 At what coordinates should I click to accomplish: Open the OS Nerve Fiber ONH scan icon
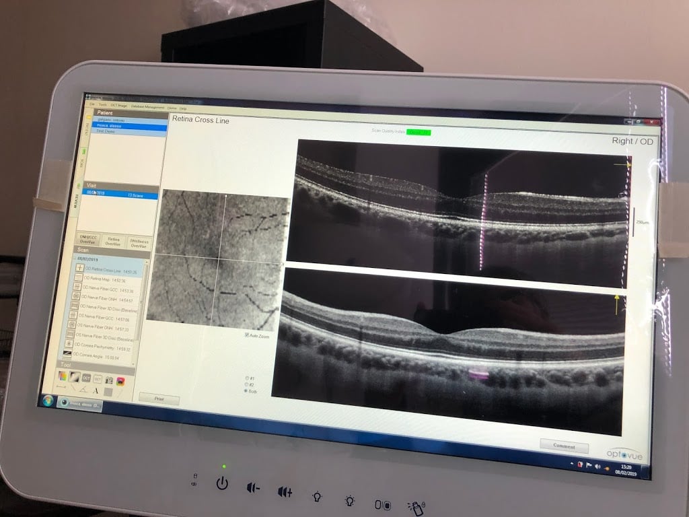click(x=71, y=324)
